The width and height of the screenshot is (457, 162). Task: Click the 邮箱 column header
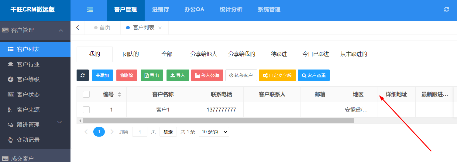(320, 94)
